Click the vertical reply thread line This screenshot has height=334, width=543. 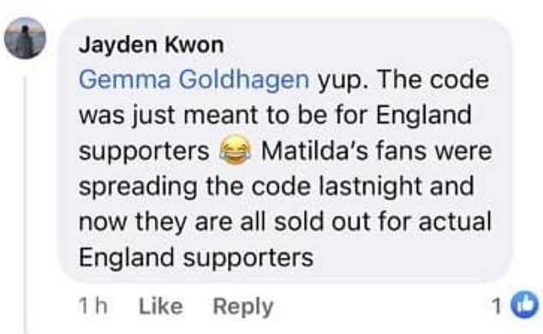(26, 204)
